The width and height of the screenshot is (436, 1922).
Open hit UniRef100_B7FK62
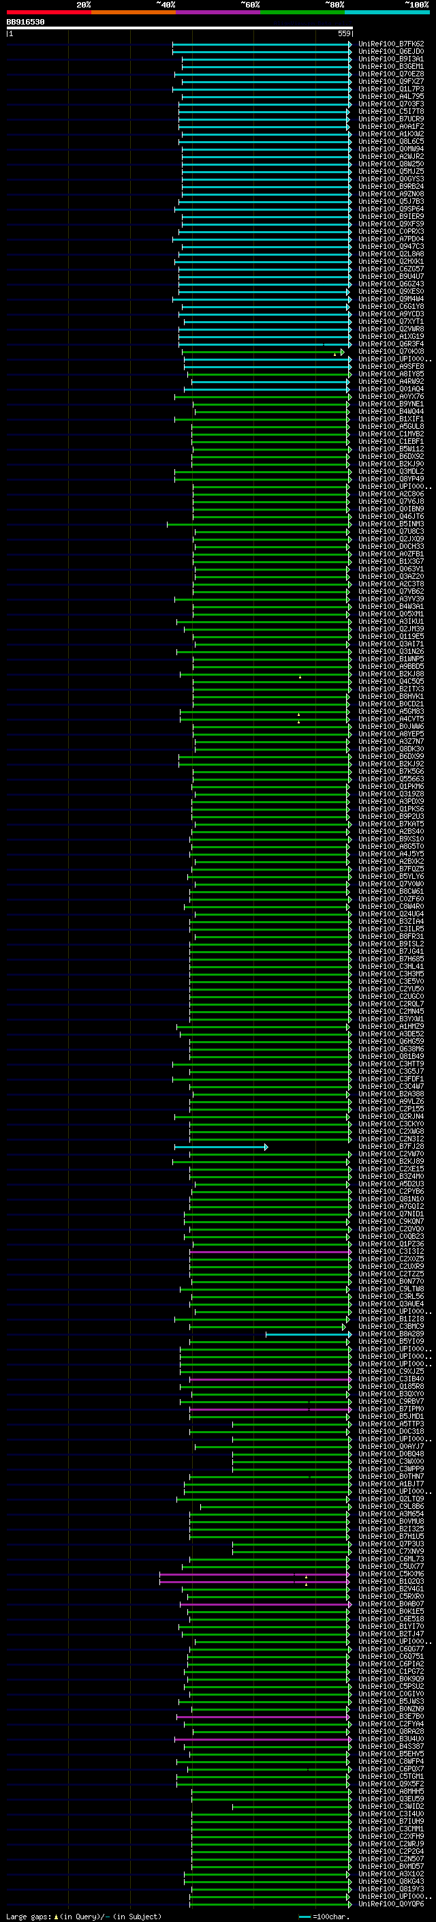pyautogui.click(x=391, y=44)
